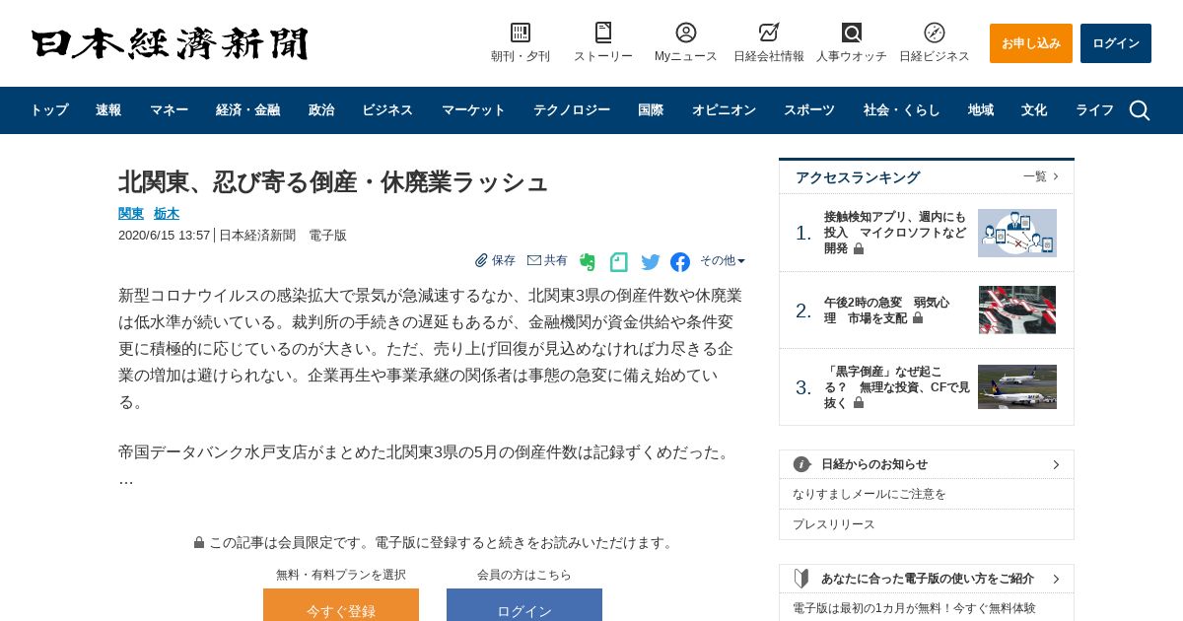Open なりすましメールにご注意を notice
Viewport: 1183px width, 621px height.
pos(870,494)
